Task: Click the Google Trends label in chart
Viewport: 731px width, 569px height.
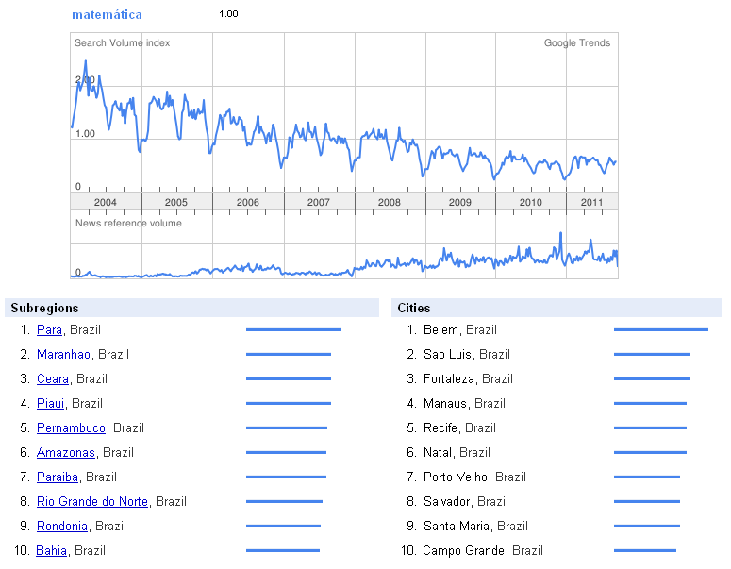Action: coord(577,42)
